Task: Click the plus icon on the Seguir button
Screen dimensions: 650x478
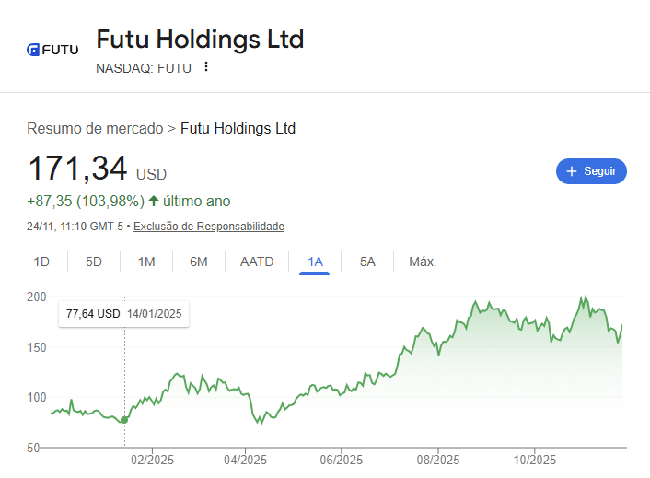Action: [571, 171]
